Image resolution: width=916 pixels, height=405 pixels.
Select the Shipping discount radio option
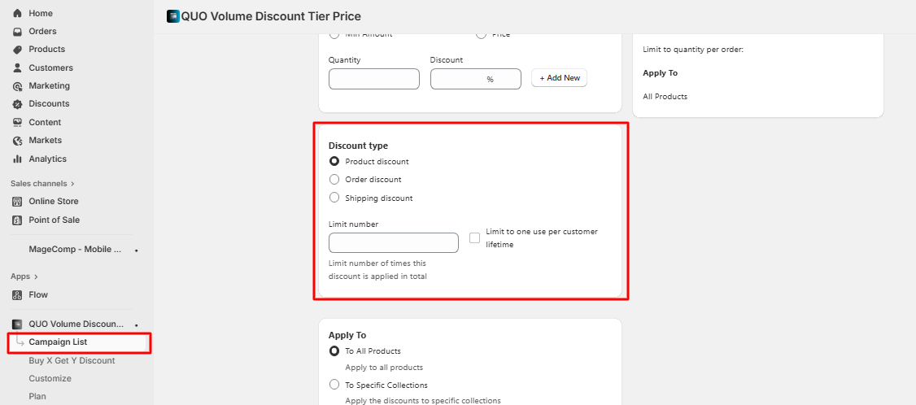click(334, 198)
